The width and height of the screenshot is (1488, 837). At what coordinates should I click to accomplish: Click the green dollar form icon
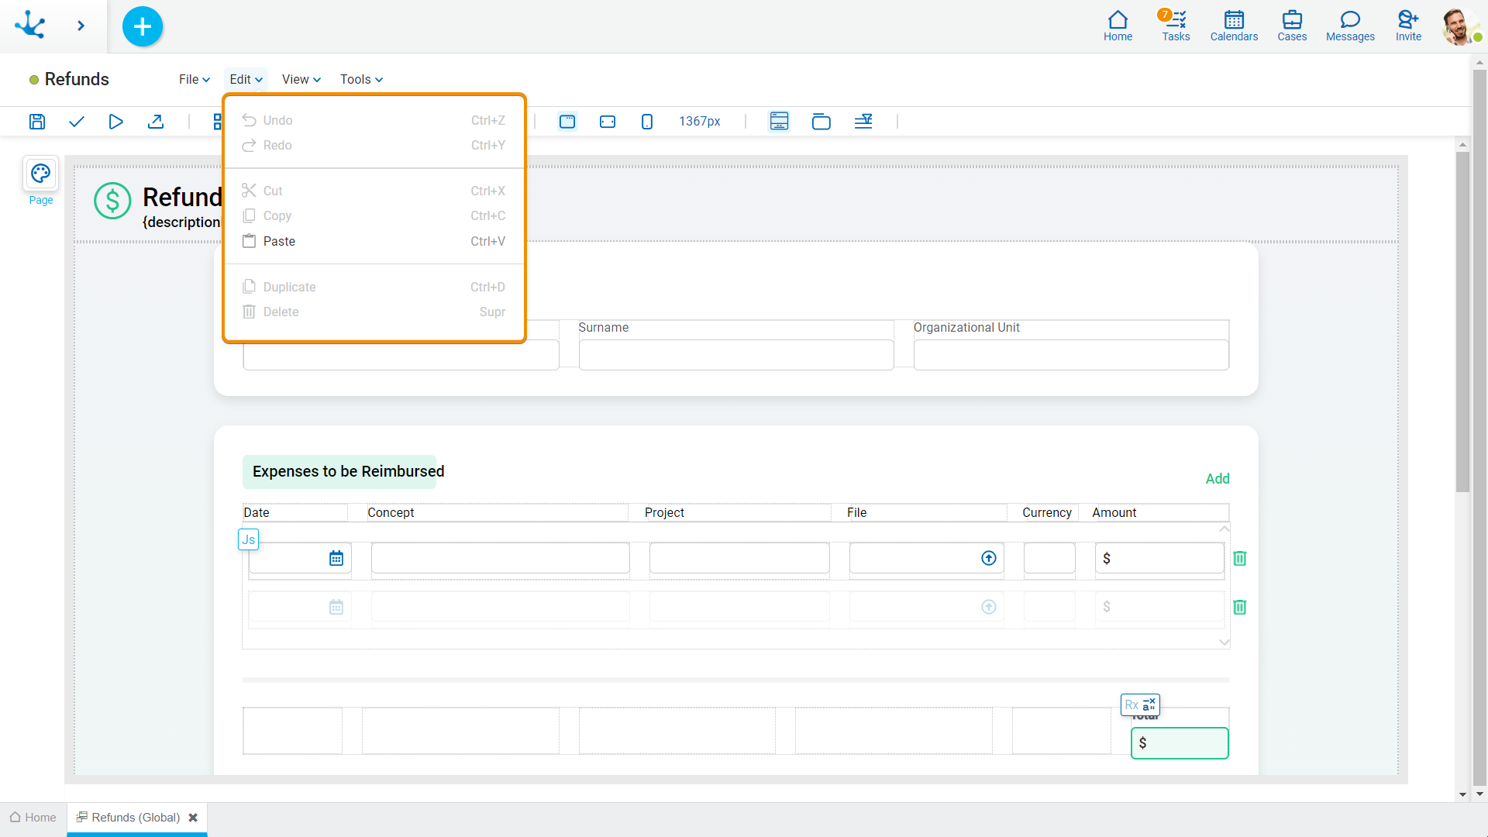point(112,201)
